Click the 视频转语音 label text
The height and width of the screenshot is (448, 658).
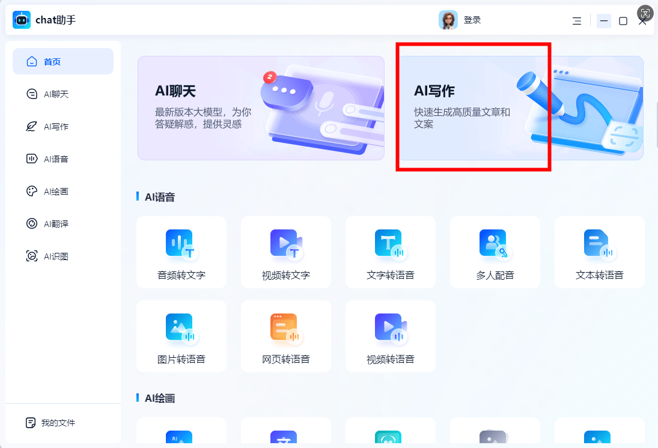pos(390,359)
